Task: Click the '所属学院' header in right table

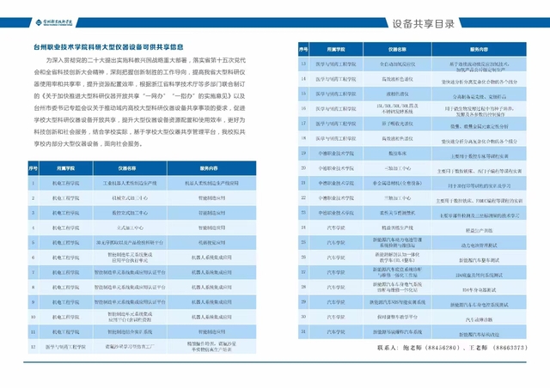Action: tap(336, 50)
